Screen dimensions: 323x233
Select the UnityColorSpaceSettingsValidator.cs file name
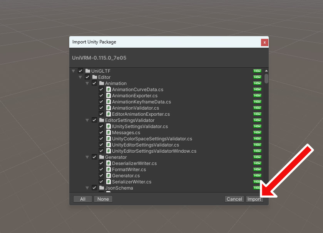click(x=152, y=139)
